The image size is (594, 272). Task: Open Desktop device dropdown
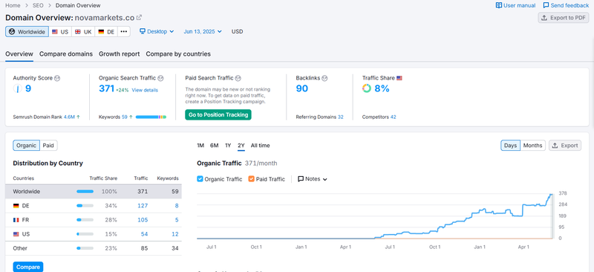[157, 31]
